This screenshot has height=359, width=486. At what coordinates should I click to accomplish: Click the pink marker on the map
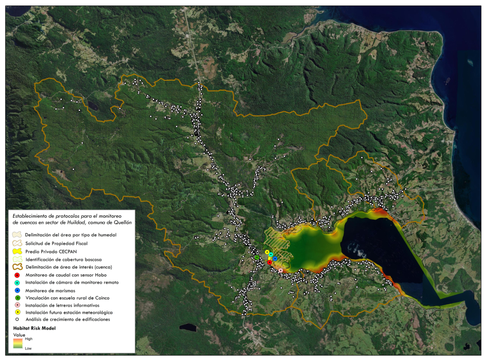point(280,270)
